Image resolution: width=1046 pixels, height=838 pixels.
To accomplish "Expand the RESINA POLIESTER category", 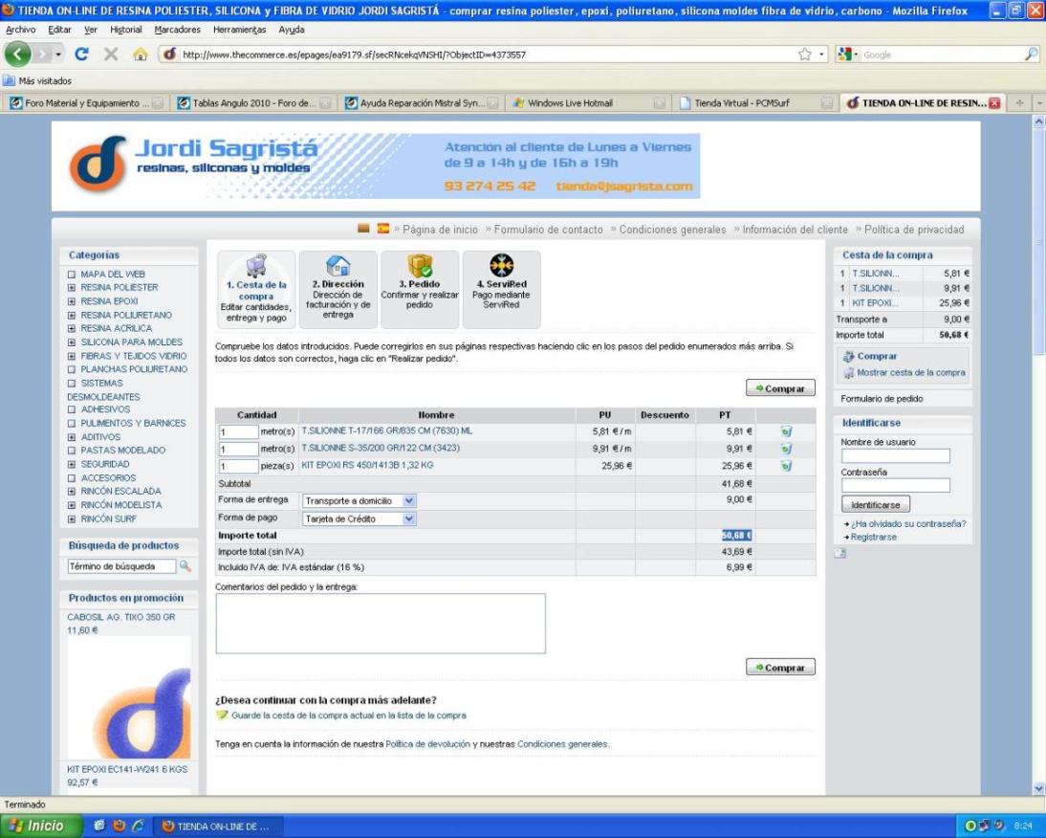I will 72,288.
